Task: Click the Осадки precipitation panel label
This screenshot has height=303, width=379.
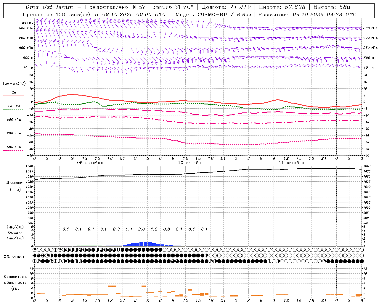Action: [15, 233]
